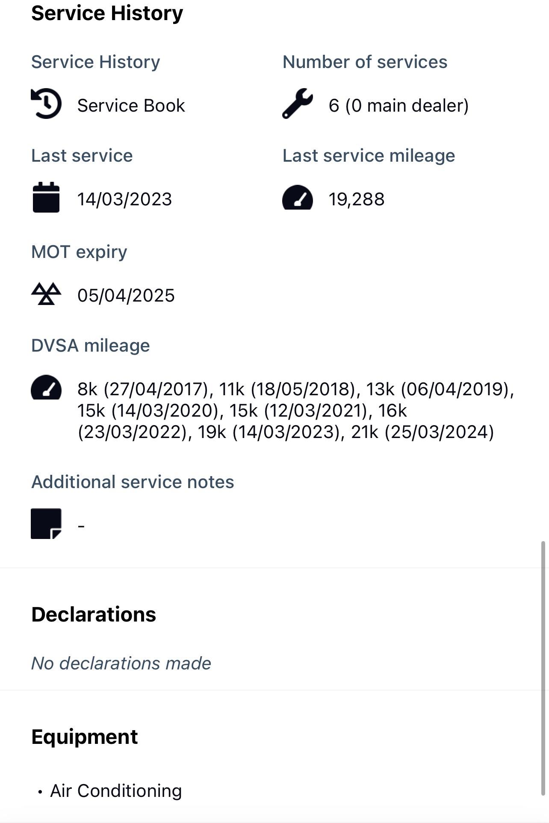Image resolution: width=549 pixels, height=823 pixels.
Task: Click the Last service mileage label
Action: tap(369, 156)
